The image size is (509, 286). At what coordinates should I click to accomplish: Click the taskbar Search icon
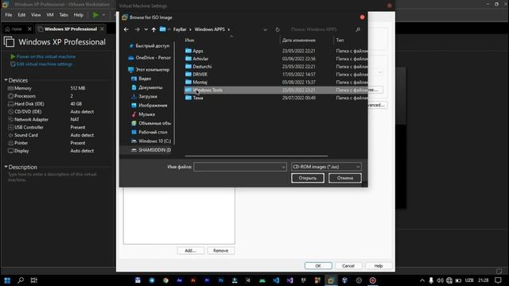(x=21, y=280)
